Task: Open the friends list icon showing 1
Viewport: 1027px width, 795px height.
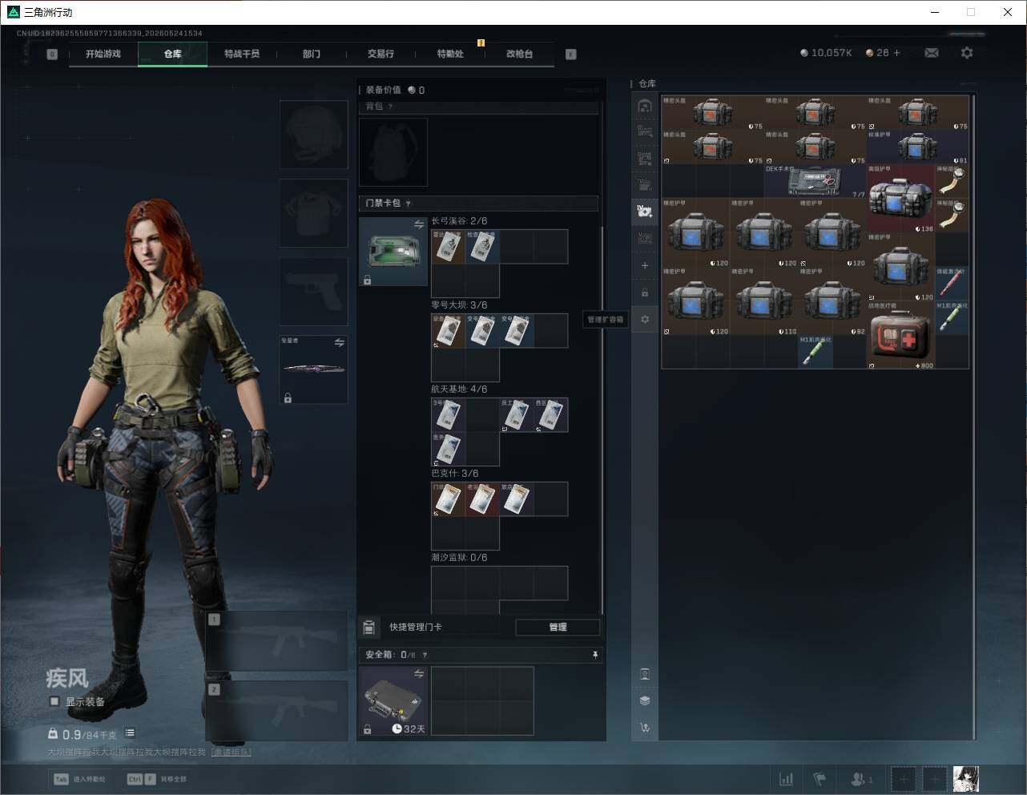Action: pos(861,779)
